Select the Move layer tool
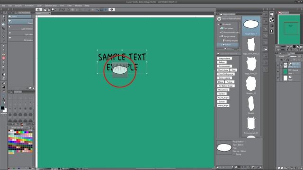 pyautogui.click(x=3, y=29)
